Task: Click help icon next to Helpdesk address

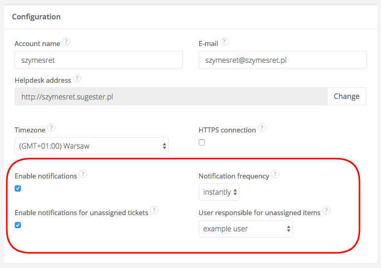Action: (x=77, y=79)
